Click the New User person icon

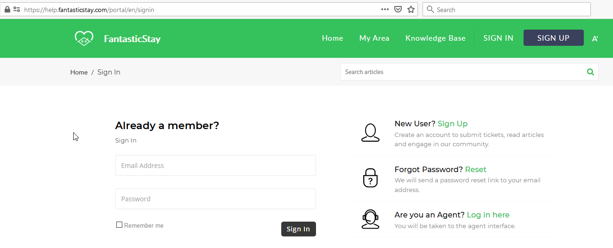[x=370, y=133]
